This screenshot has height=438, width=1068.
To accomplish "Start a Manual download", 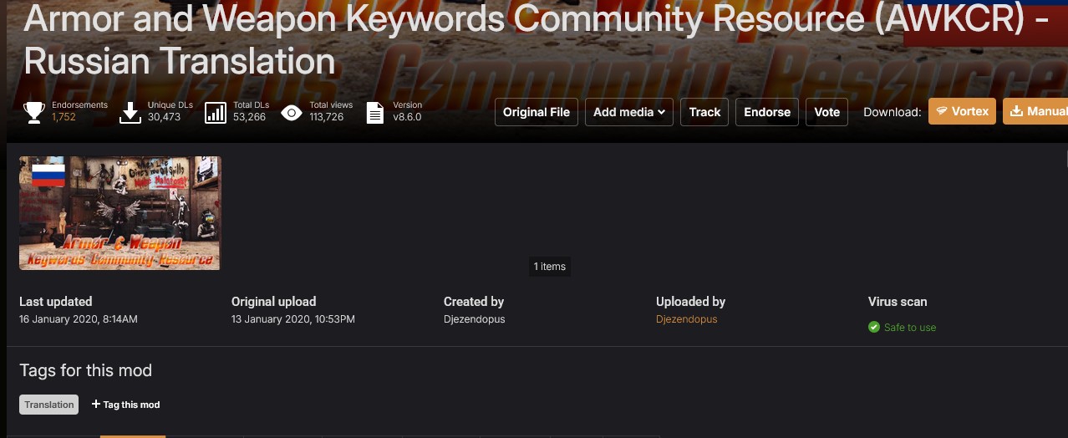I will [1035, 111].
